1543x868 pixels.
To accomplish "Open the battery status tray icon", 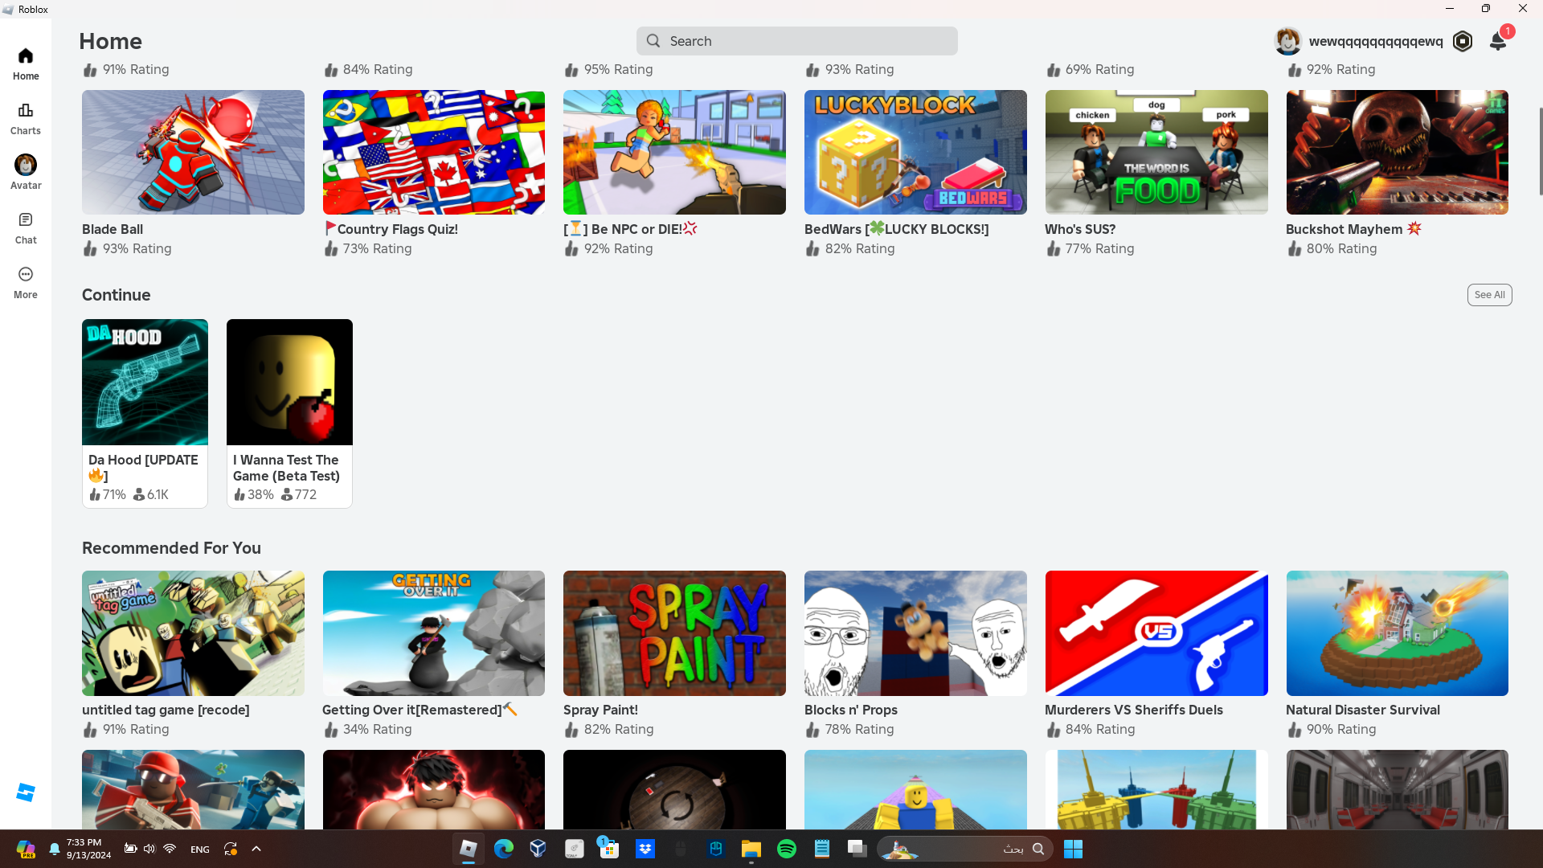I will 130,849.
